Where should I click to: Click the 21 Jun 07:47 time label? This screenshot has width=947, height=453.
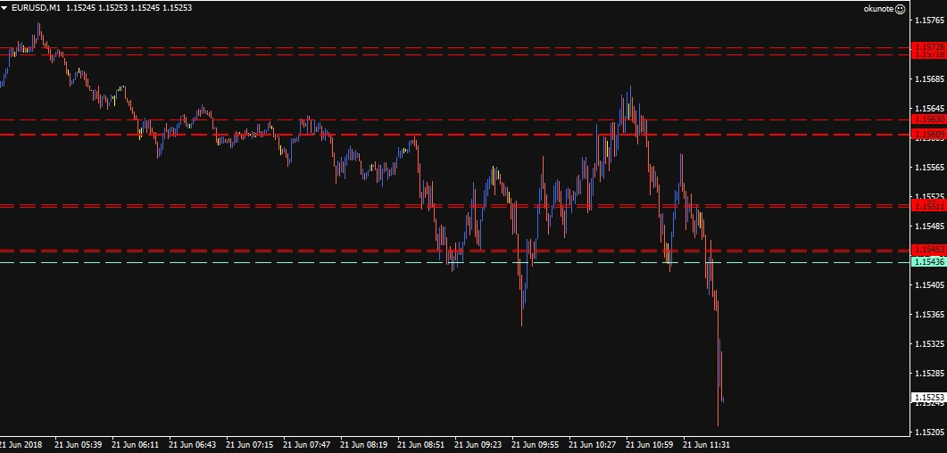tap(308, 445)
